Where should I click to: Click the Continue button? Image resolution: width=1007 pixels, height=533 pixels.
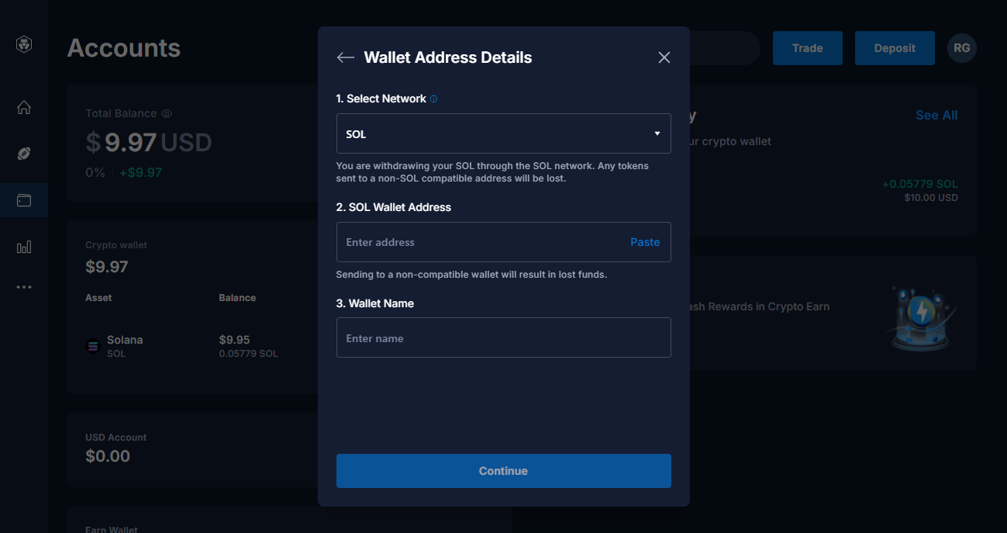click(504, 471)
